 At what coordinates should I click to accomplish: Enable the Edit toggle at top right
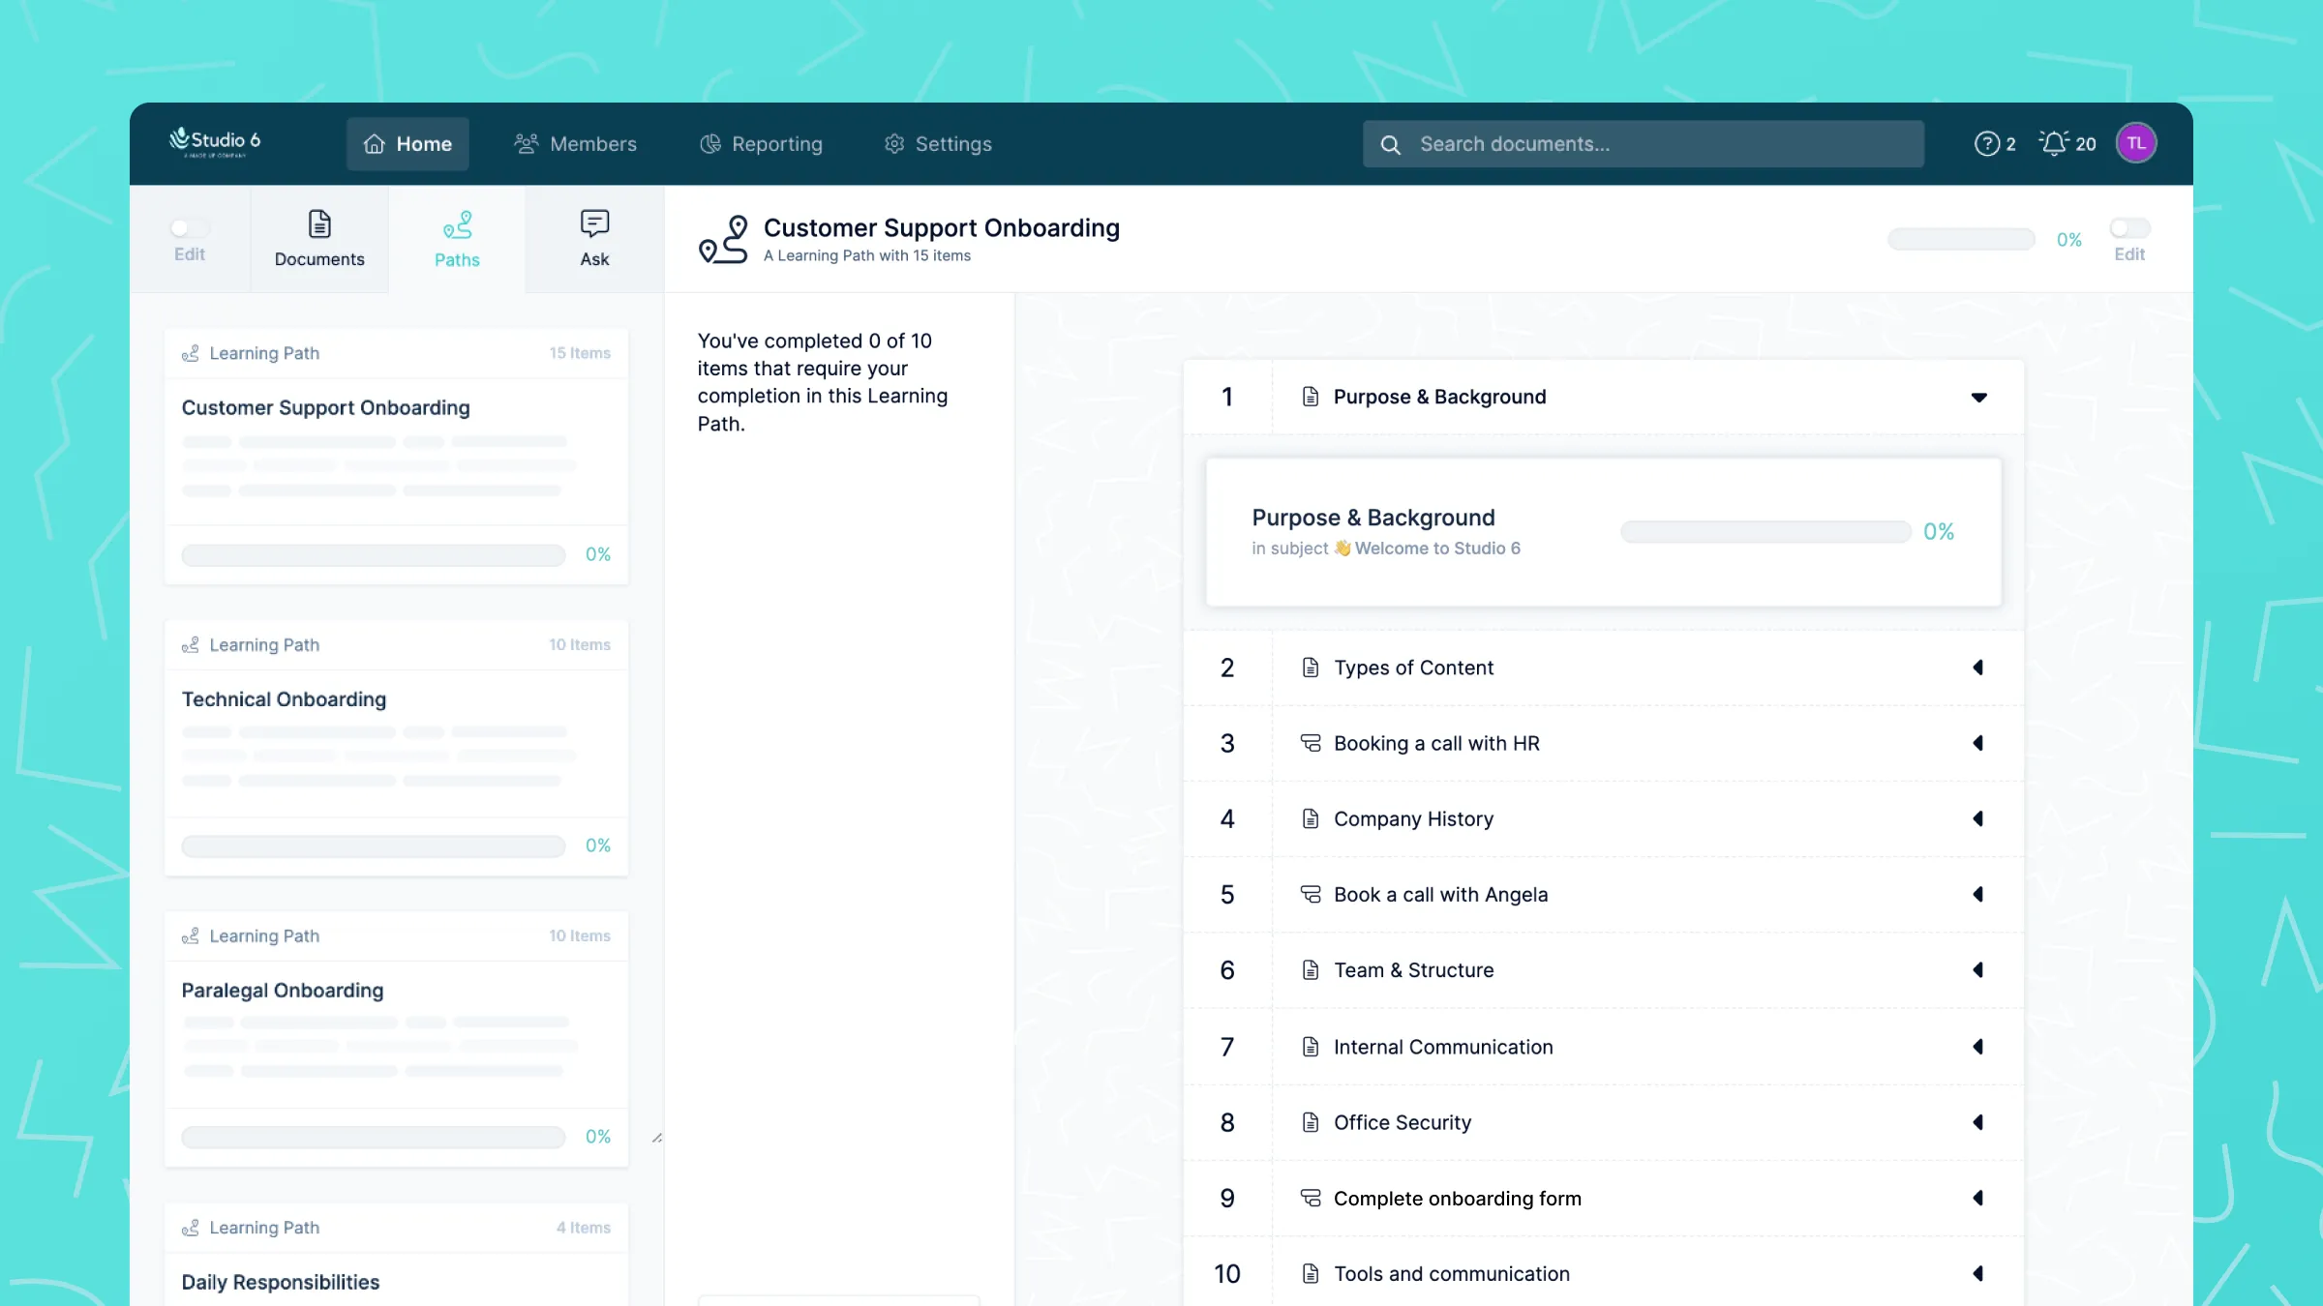pos(2129,228)
